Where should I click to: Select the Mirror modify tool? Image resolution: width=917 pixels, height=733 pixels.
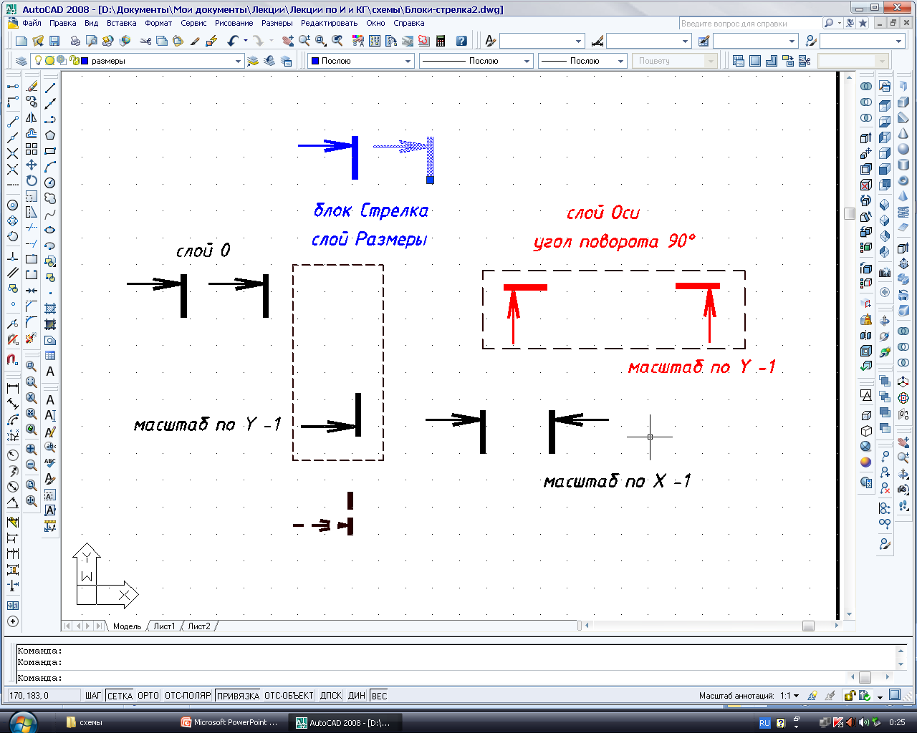[32, 118]
